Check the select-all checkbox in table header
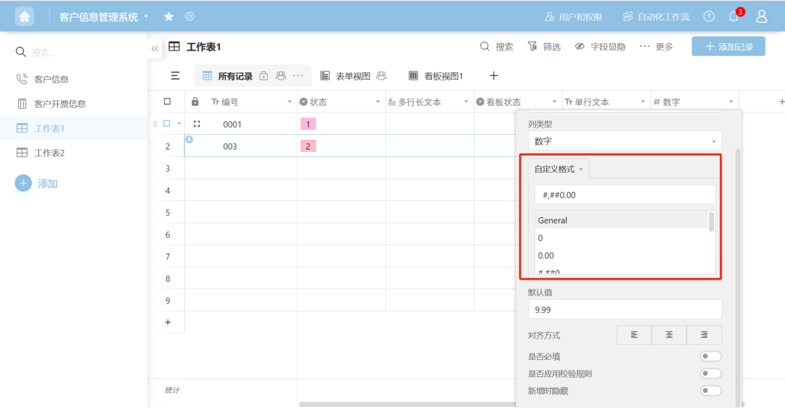The width and height of the screenshot is (785, 408). click(x=167, y=101)
